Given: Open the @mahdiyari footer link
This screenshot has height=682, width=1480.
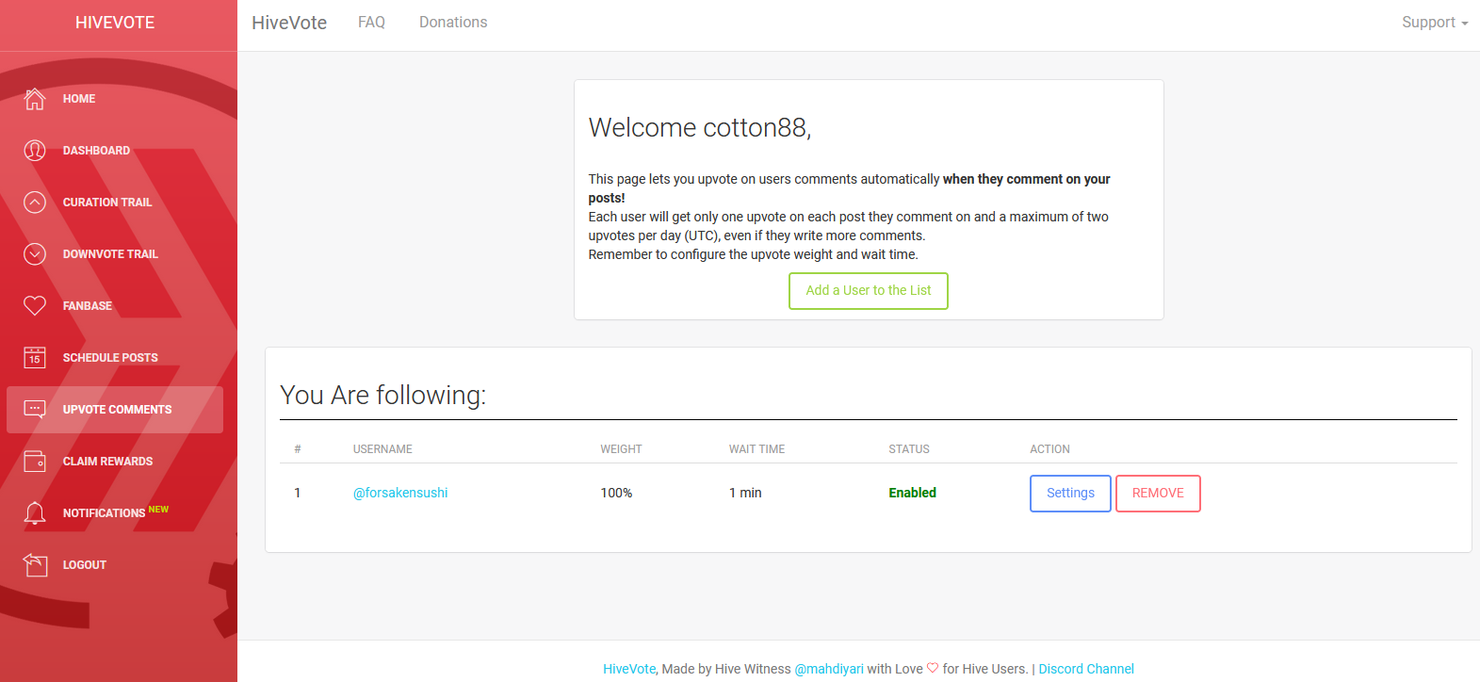Looking at the screenshot, I should point(829,669).
